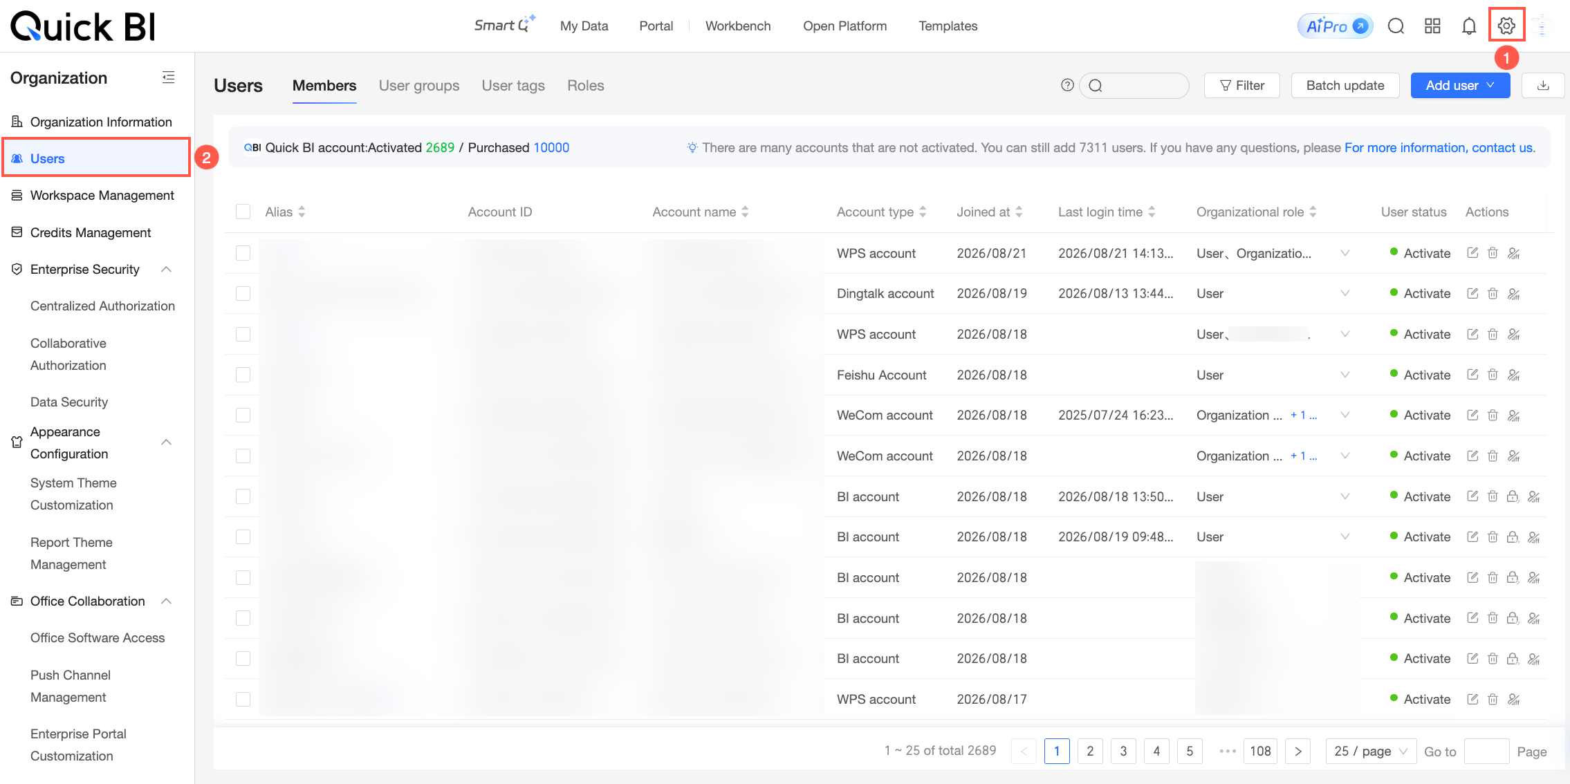1570x784 pixels.
Task: Open the help question mark icon
Action: (1067, 85)
